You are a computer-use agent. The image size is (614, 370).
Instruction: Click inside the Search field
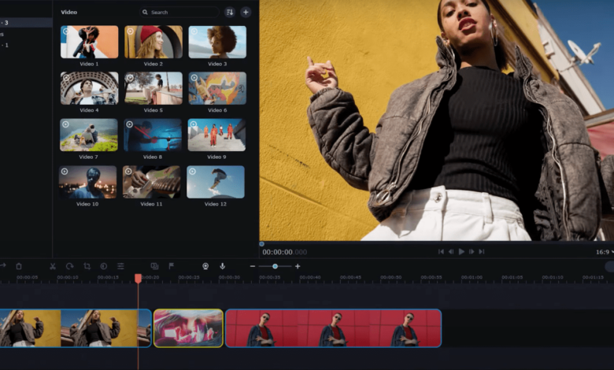point(181,13)
